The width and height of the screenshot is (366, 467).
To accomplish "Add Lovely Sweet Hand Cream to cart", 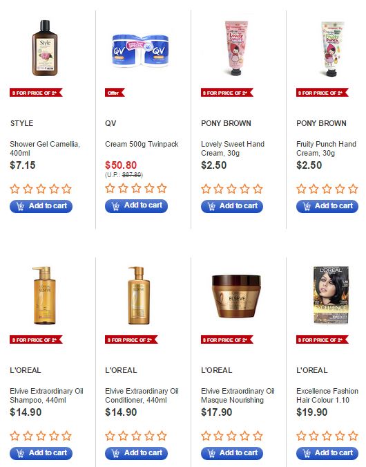I will tap(232, 206).
